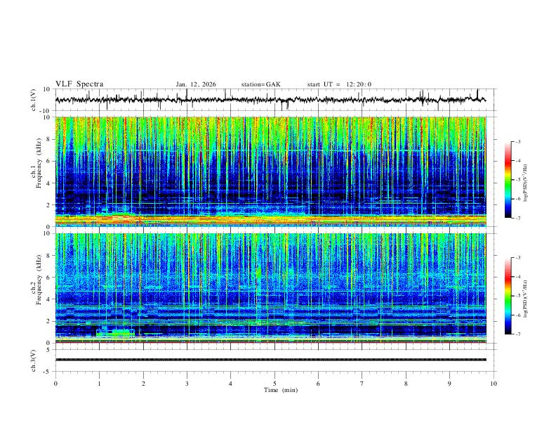Viewport: 556px width, 430px height.
Task: Select the log(PSD) label beside ch.2 colorbar
Action: click(x=526, y=299)
